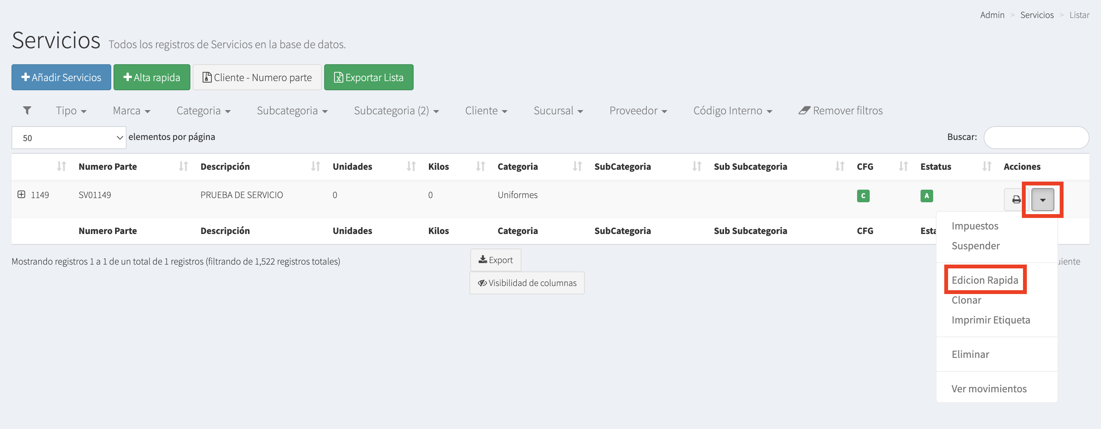Open the Tipo filter dropdown
Image resolution: width=1101 pixels, height=429 pixels.
(71, 110)
